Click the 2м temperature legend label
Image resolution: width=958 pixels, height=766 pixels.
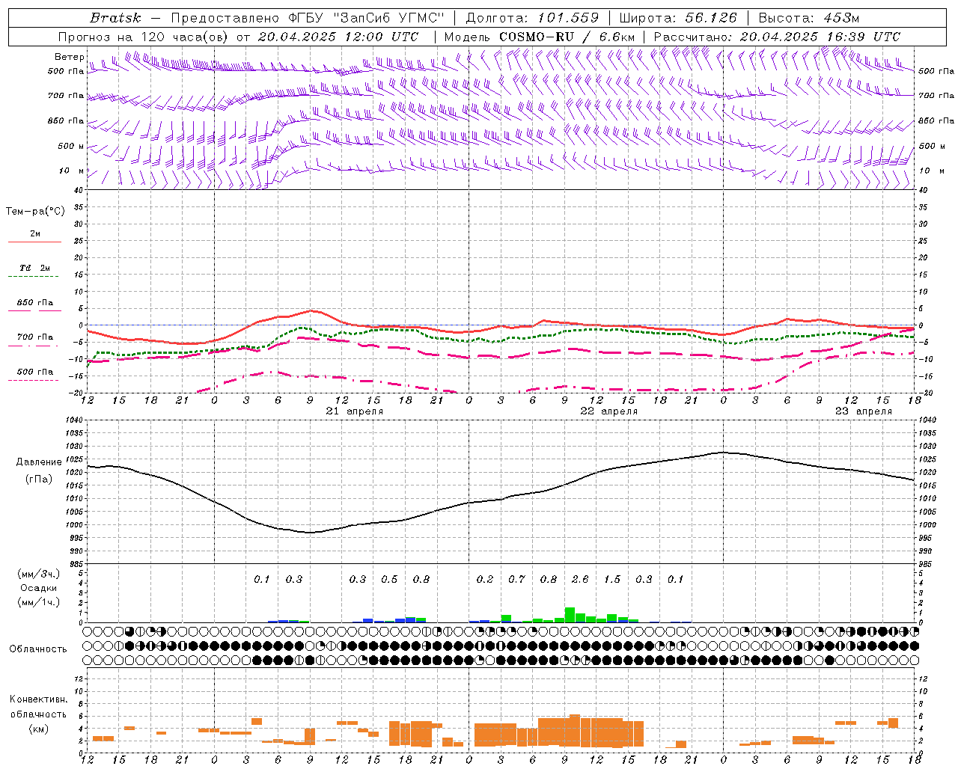35,234
